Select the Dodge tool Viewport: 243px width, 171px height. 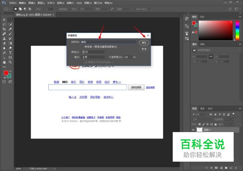pyautogui.click(x=10, y=48)
